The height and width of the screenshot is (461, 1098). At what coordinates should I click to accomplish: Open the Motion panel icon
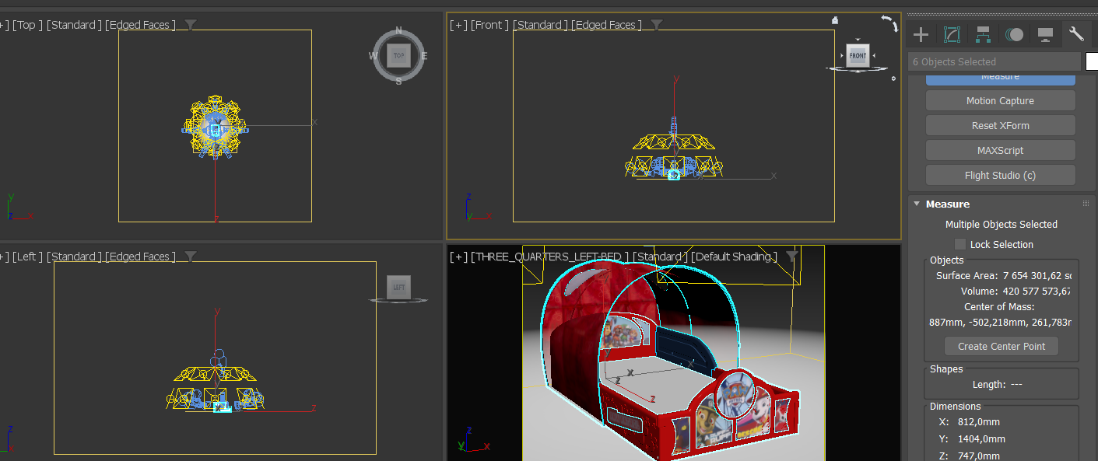click(1014, 34)
